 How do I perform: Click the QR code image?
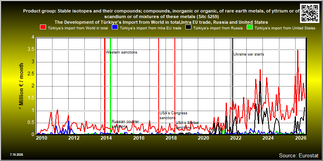click(310, 13)
